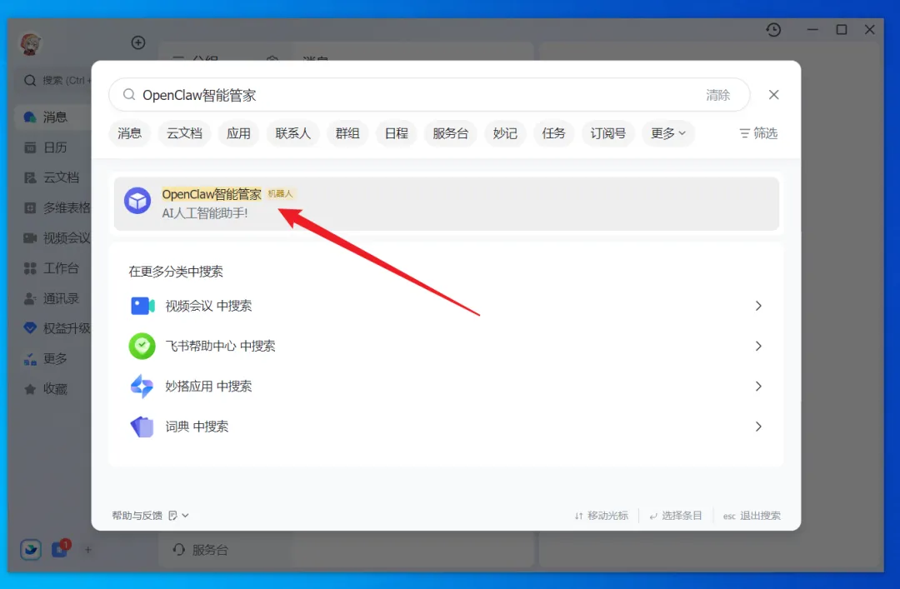Screen dimensions: 900x589
Task: Filter results by 消息 tab
Action: click(x=130, y=134)
